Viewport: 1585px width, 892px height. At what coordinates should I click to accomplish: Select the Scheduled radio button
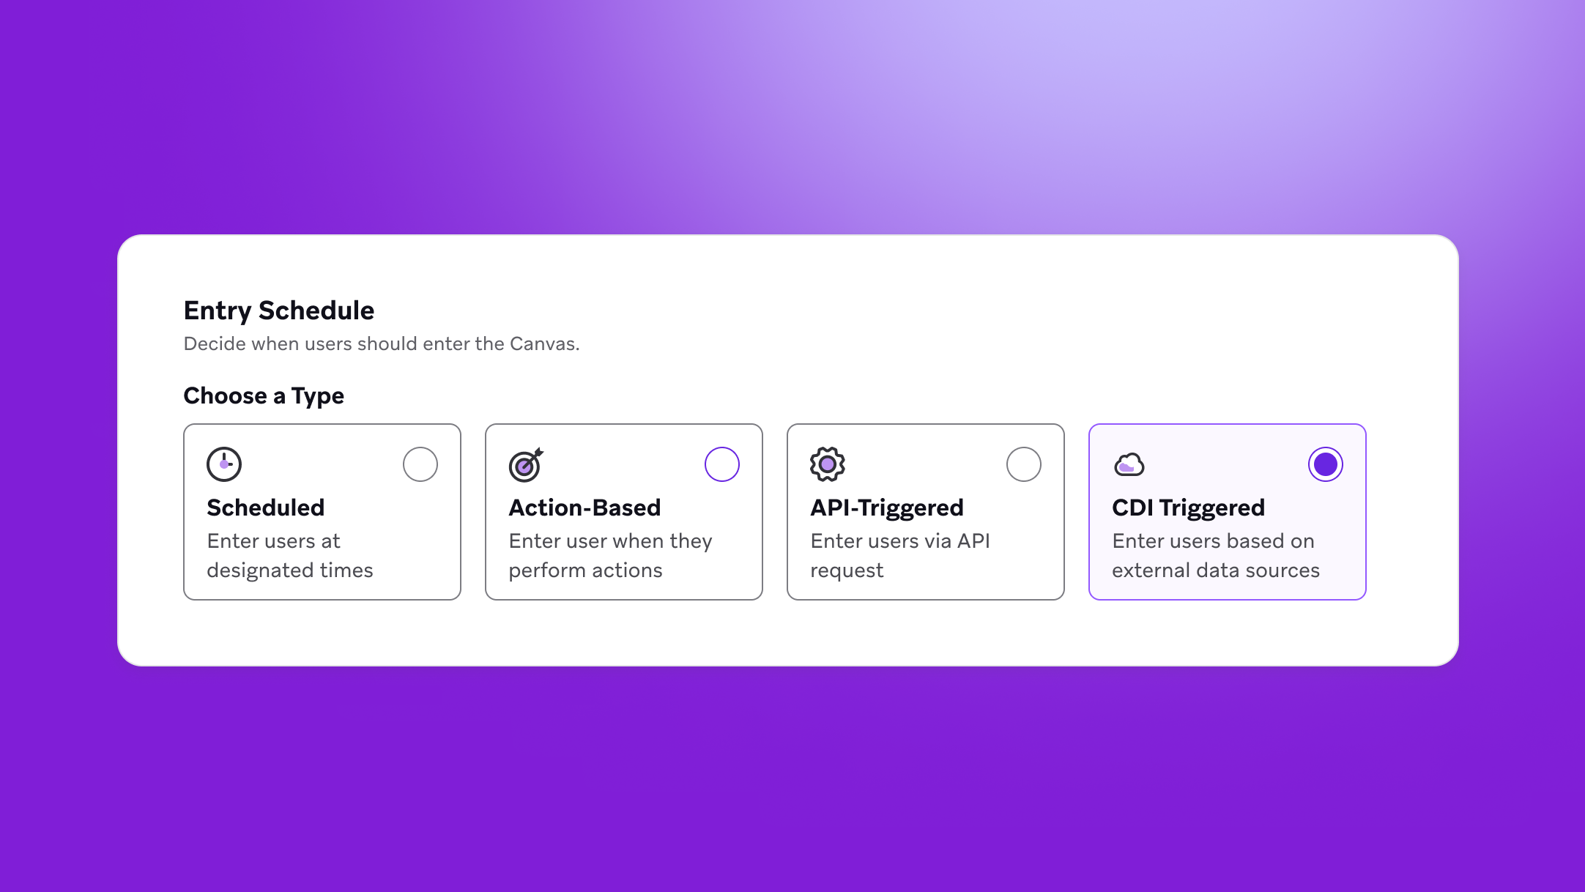pos(420,464)
